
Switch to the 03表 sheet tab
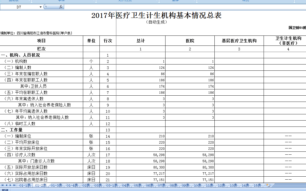(x=98, y=185)
